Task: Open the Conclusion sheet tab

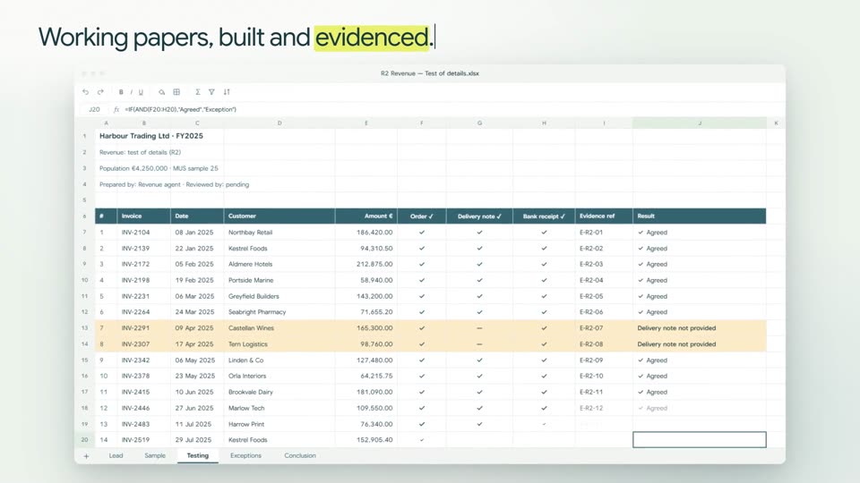Action: point(300,455)
